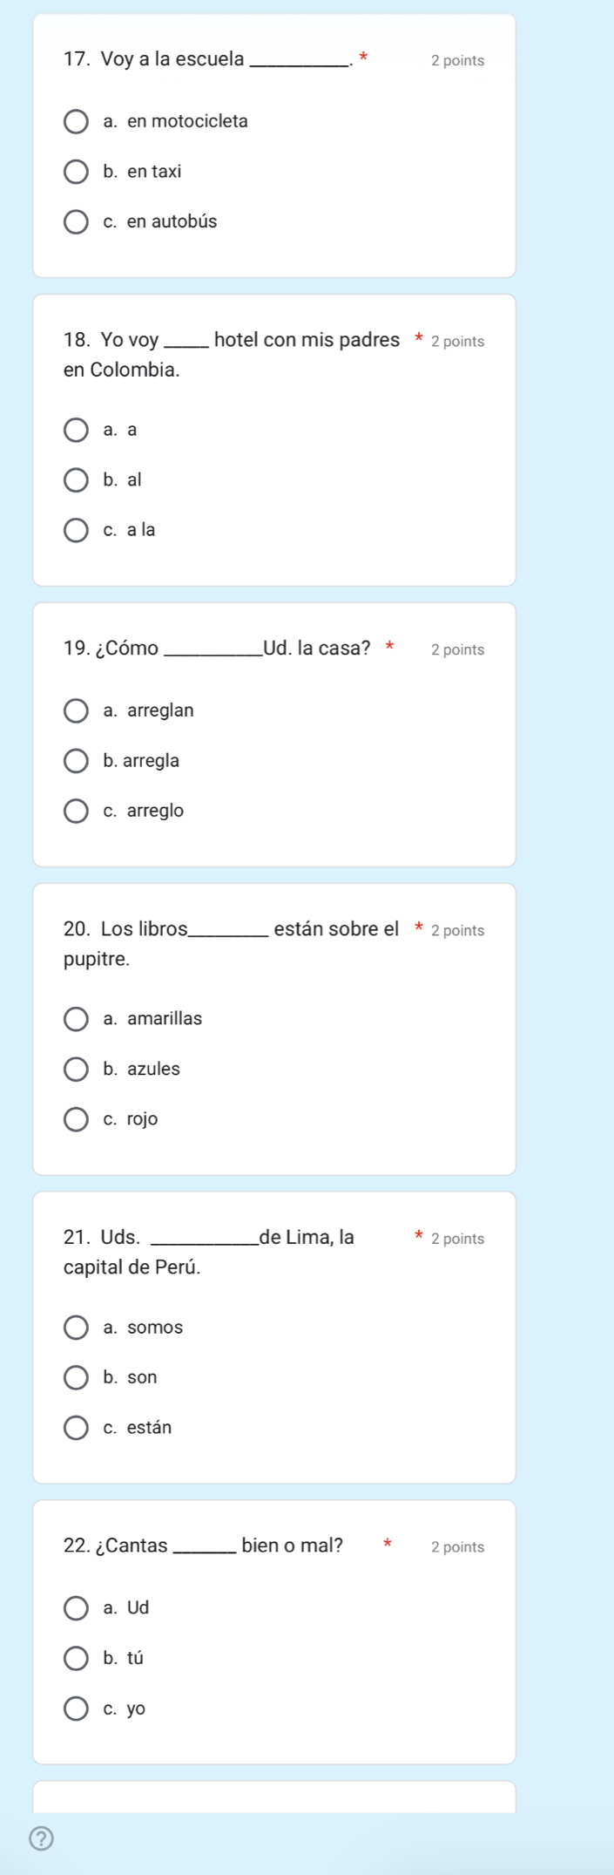Choose 'están' radio option
614x1875 pixels.
click(x=77, y=1427)
